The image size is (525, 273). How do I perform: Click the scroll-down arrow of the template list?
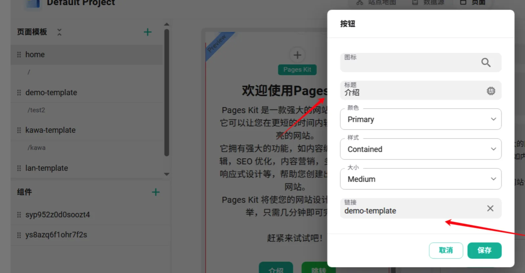[x=167, y=174]
